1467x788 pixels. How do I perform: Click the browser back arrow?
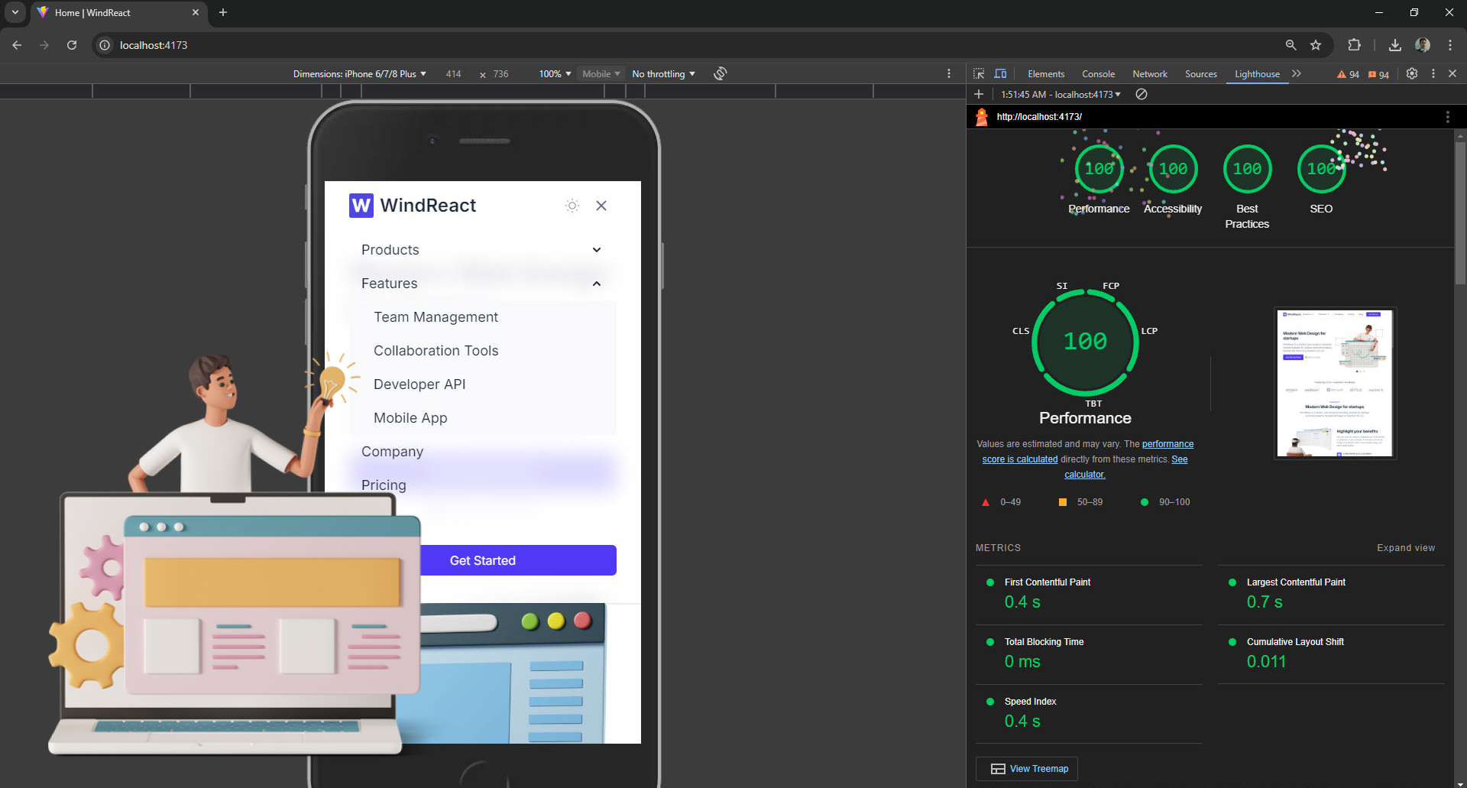17,45
